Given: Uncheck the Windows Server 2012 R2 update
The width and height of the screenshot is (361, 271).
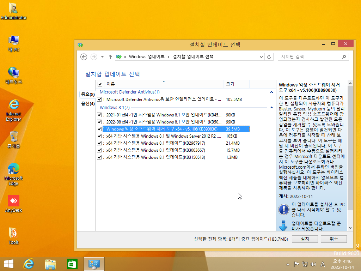Looking at the screenshot, I should point(99,136).
